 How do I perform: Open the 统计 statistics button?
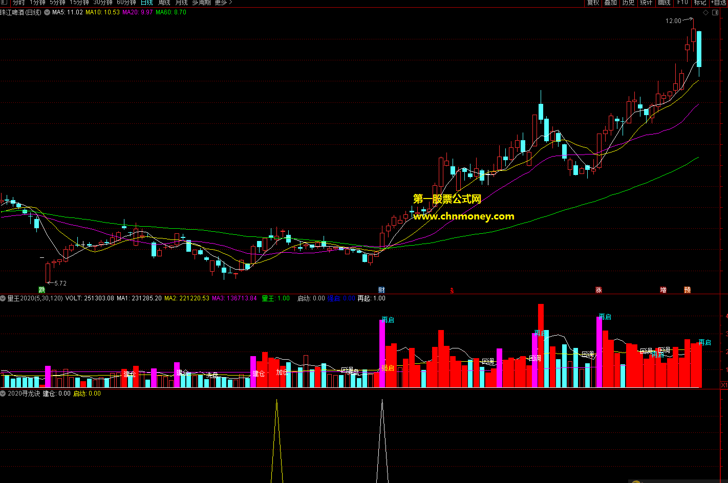click(646, 3)
